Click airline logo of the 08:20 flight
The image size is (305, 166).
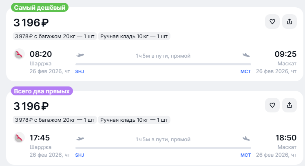[x=19, y=54]
